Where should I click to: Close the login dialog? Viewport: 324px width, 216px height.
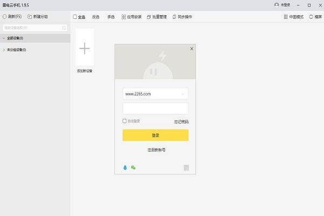191,49
